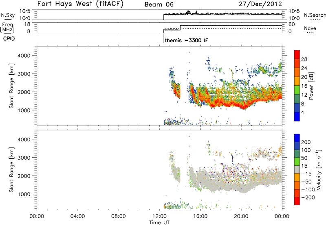Click the '200' velocity colorbar label
326x225 pixels.
[306, 142]
